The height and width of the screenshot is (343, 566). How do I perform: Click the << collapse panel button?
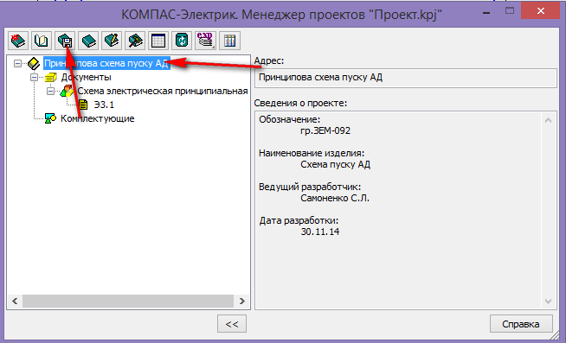(232, 323)
